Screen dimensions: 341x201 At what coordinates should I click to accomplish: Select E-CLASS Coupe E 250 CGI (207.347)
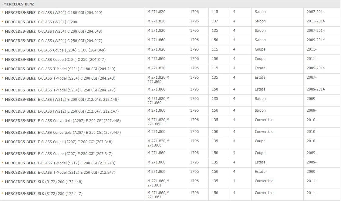point(59,154)
